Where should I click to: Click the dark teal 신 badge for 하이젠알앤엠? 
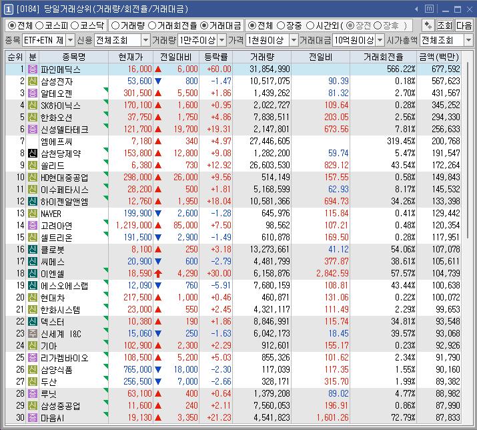(33, 201)
